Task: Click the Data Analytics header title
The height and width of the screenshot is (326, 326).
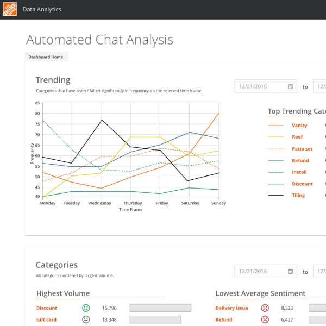Action: [x=42, y=9]
